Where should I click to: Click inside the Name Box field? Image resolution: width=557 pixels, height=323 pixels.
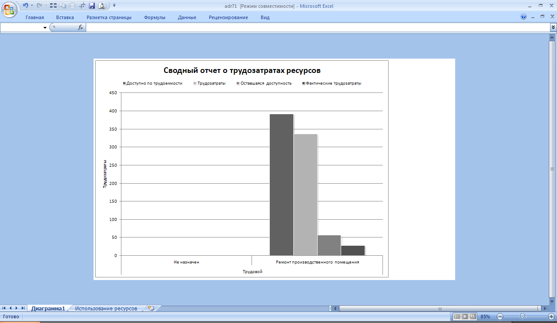tap(21, 28)
